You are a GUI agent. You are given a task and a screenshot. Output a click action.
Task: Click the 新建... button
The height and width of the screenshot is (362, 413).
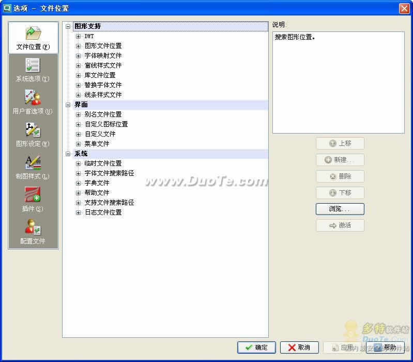[340, 160]
